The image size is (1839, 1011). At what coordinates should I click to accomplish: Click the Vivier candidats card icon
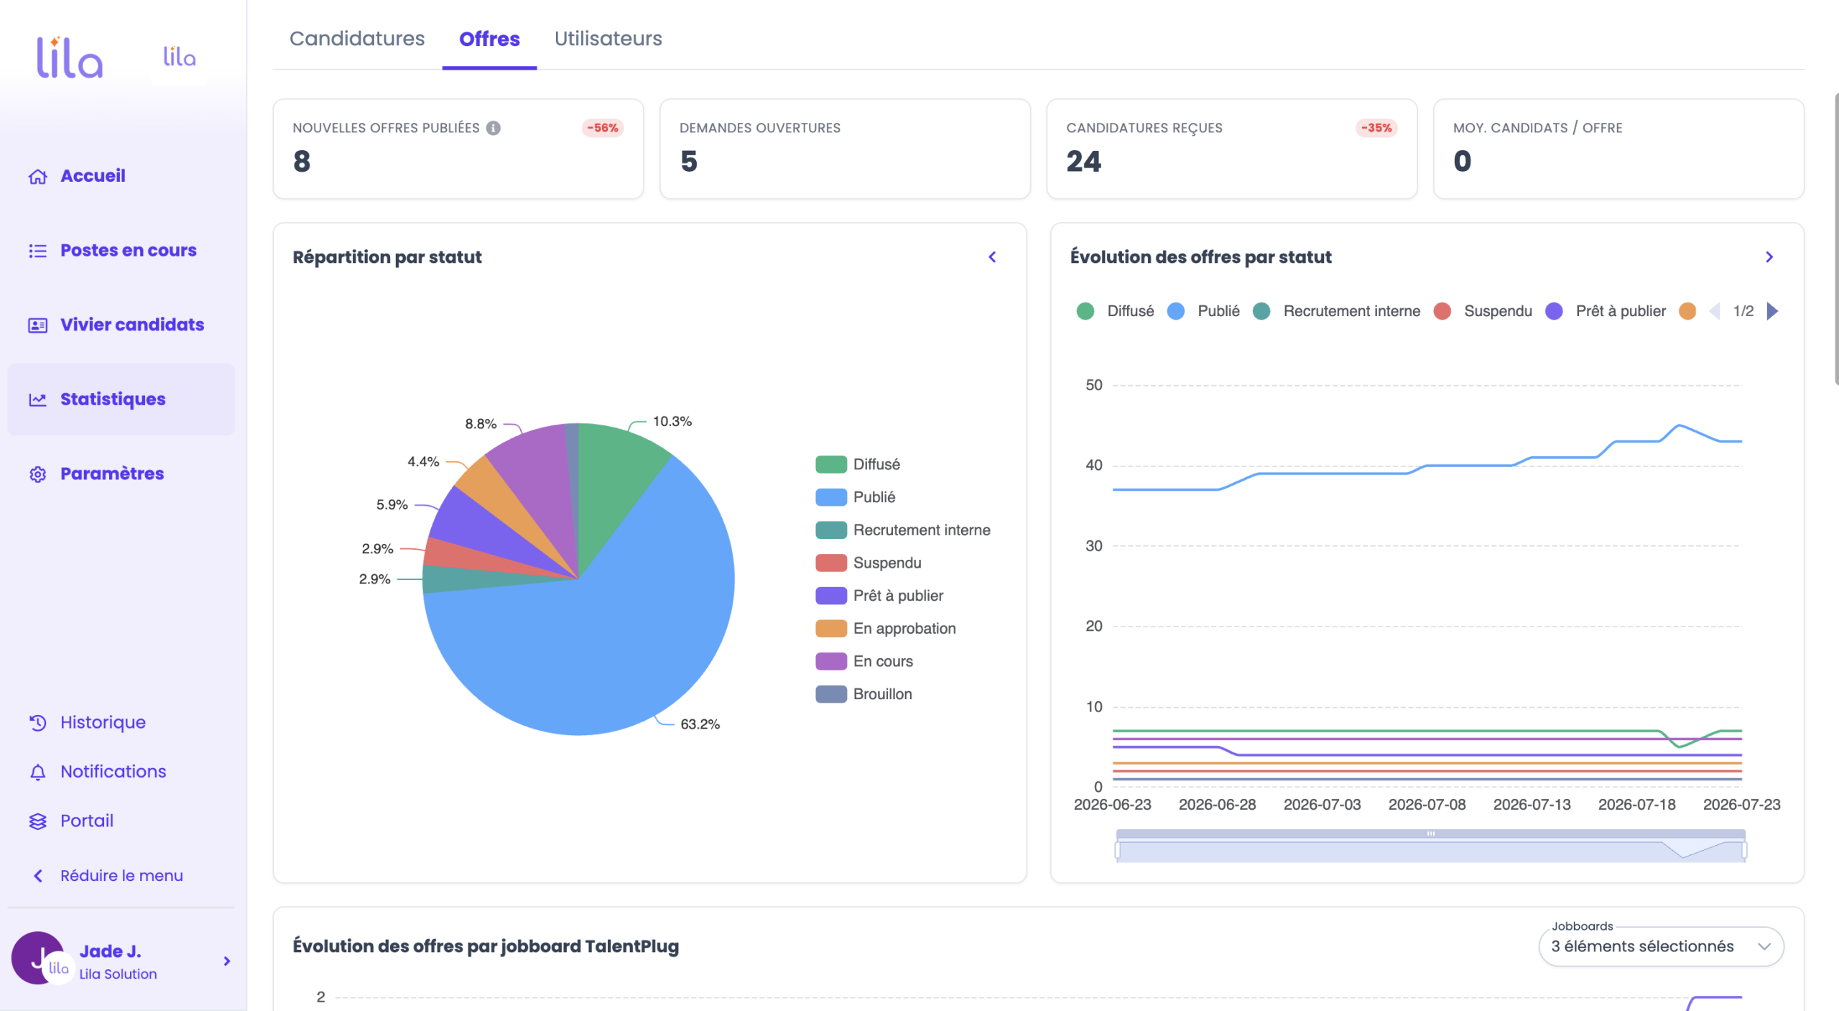coord(37,325)
